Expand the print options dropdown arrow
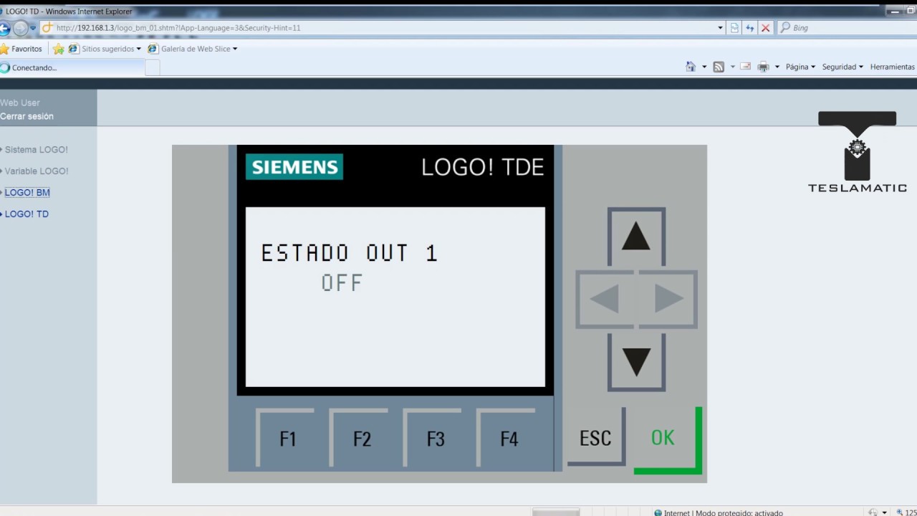Screen dimensions: 917x516 (777, 67)
